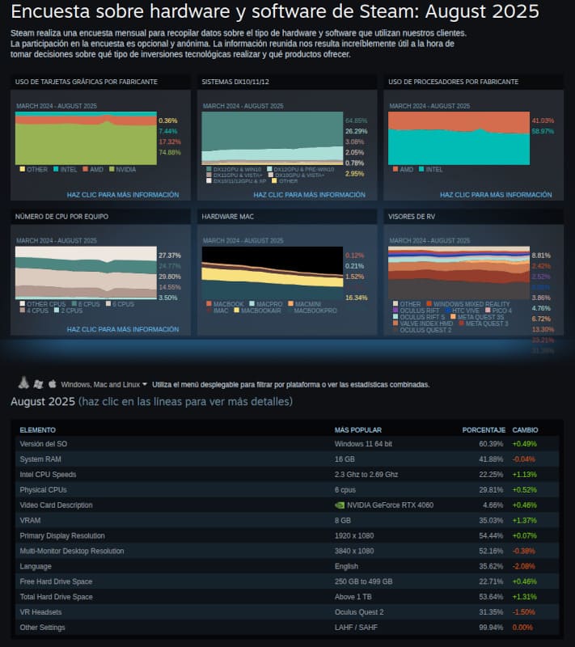Expand the Free Hard Drive Space row
The image size is (575, 647).
tap(287, 581)
